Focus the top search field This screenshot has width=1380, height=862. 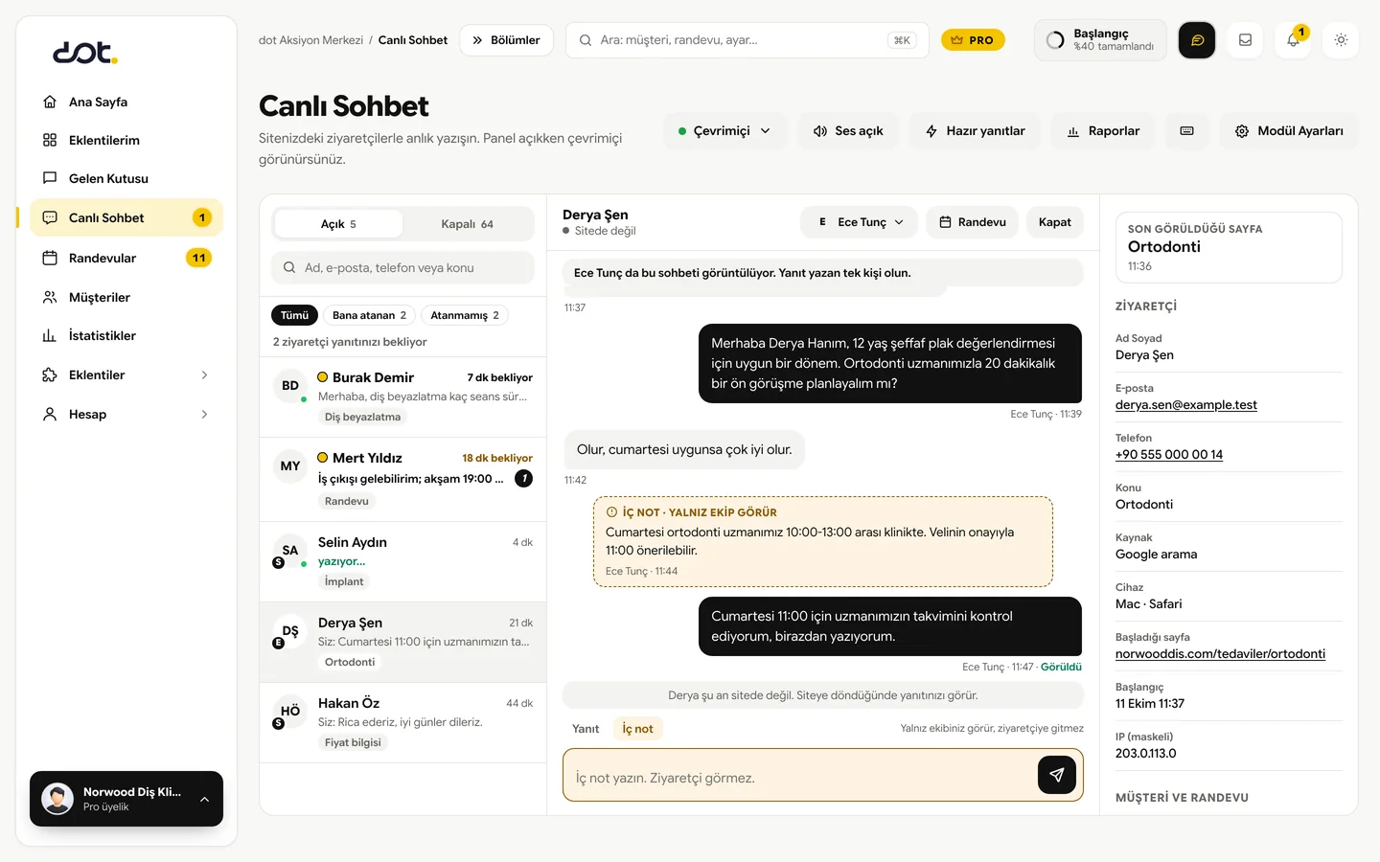point(747,40)
